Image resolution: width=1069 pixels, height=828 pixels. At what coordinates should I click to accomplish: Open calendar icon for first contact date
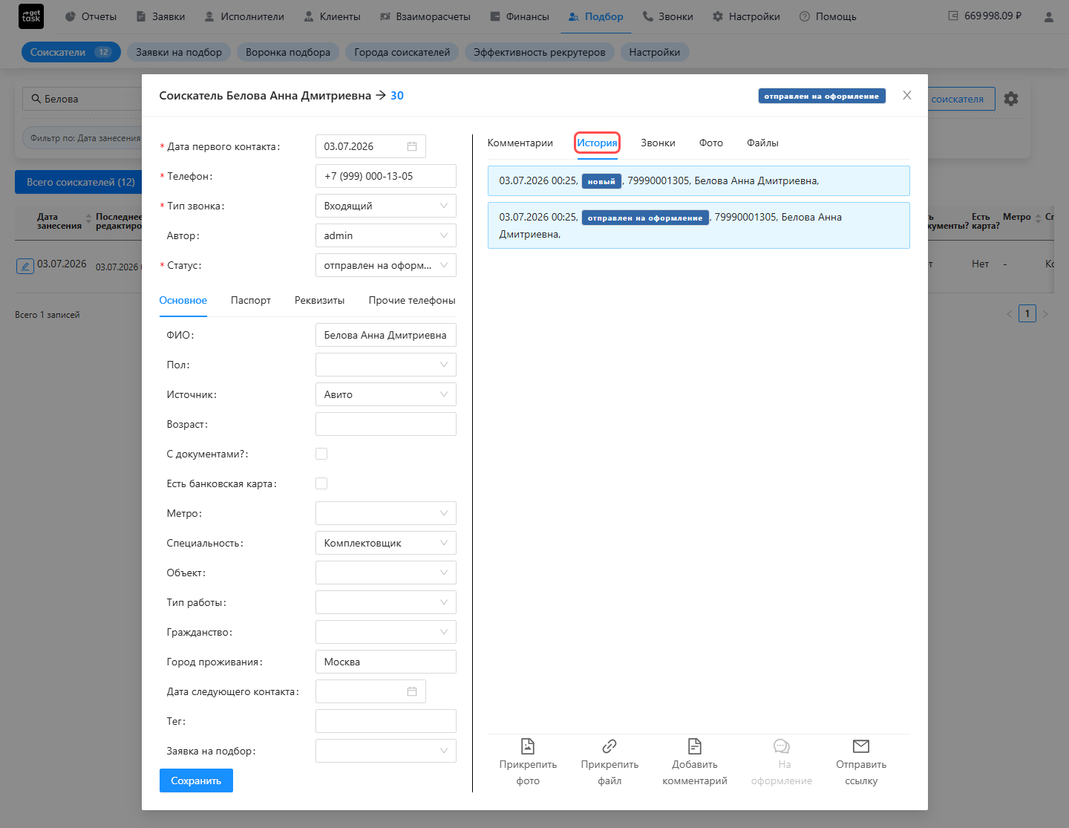[412, 146]
